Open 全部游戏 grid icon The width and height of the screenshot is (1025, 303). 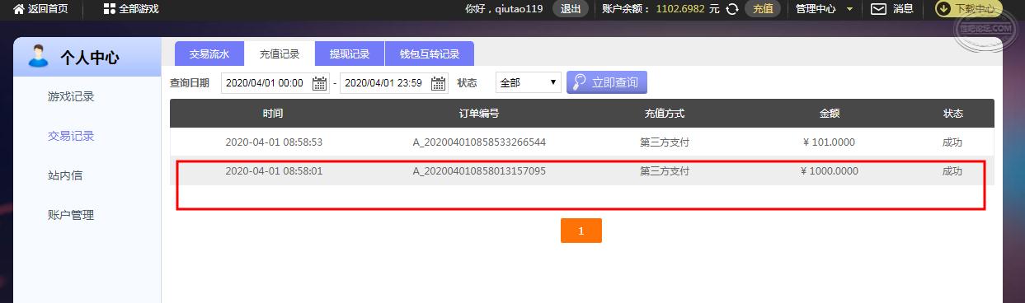(x=109, y=9)
